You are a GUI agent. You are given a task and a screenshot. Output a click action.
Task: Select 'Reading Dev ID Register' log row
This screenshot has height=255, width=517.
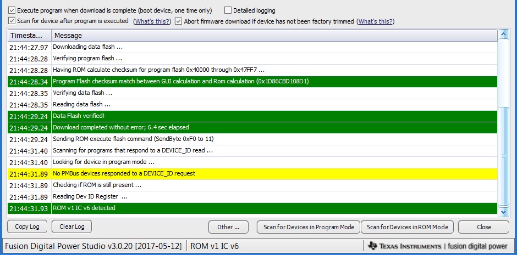pyautogui.click(x=252, y=196)
